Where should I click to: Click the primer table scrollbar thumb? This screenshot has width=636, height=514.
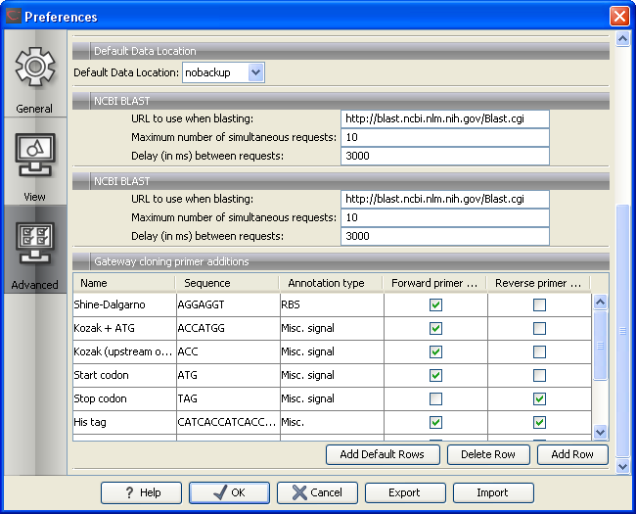(x=601, y=346)
